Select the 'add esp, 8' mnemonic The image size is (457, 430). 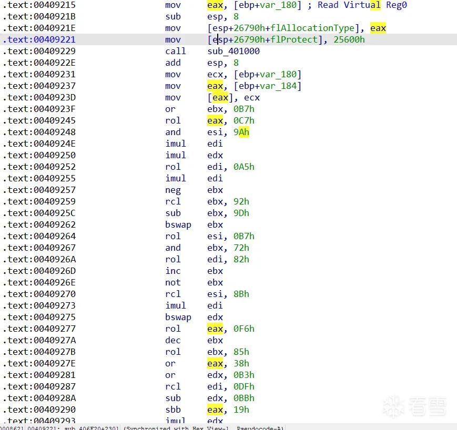click(173, 63)
